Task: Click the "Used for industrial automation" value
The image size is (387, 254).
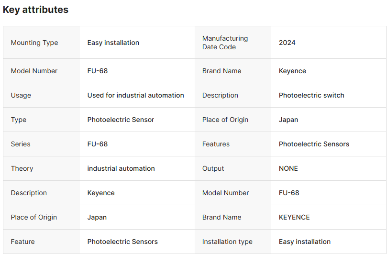Action: 135,95
